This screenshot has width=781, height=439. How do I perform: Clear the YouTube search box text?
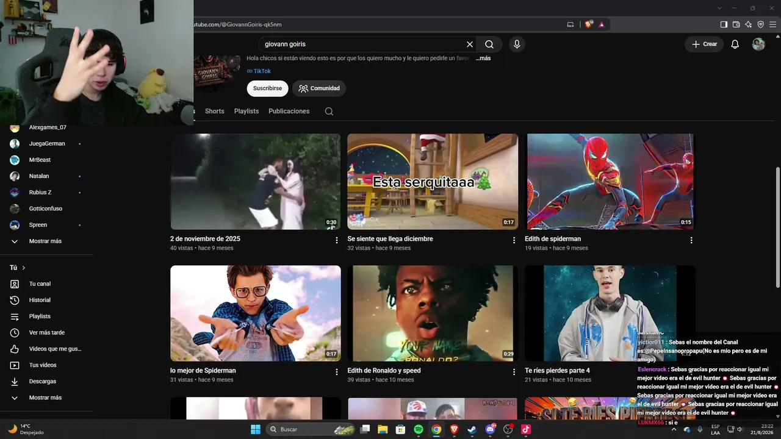coord(470,45)
